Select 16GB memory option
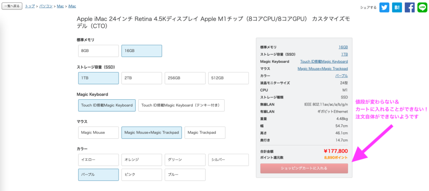Screen dimensions: 429x191 coord(142,51)
